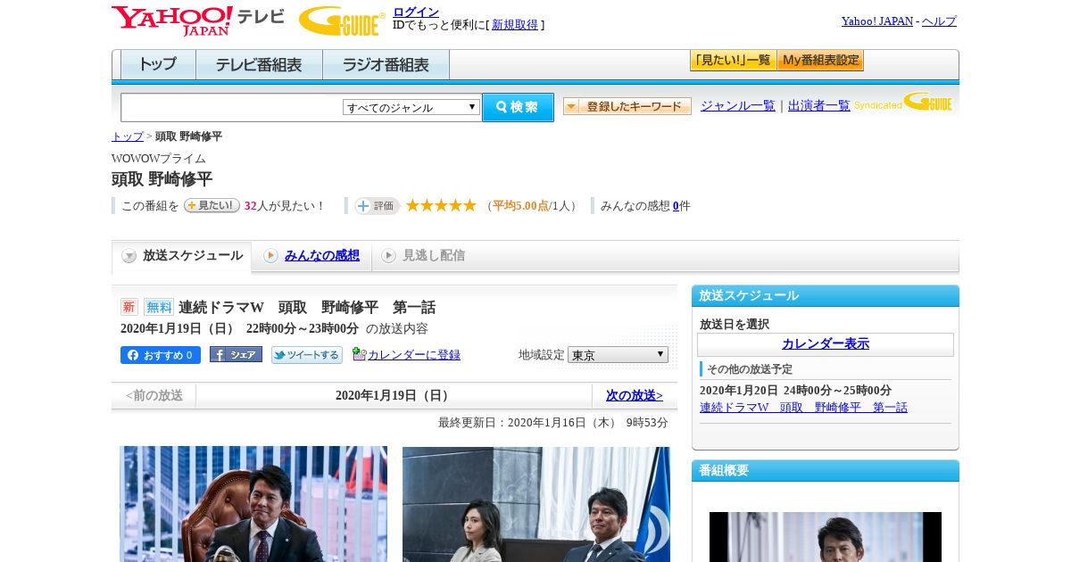
Task: Click the Syndicated G-Guide logo
Action: tap(903, 102)
